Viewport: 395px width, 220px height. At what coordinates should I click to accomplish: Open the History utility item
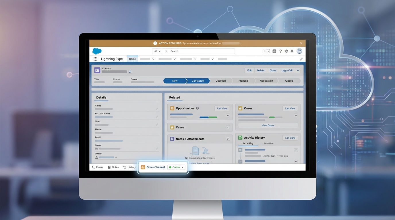(129, 167)
